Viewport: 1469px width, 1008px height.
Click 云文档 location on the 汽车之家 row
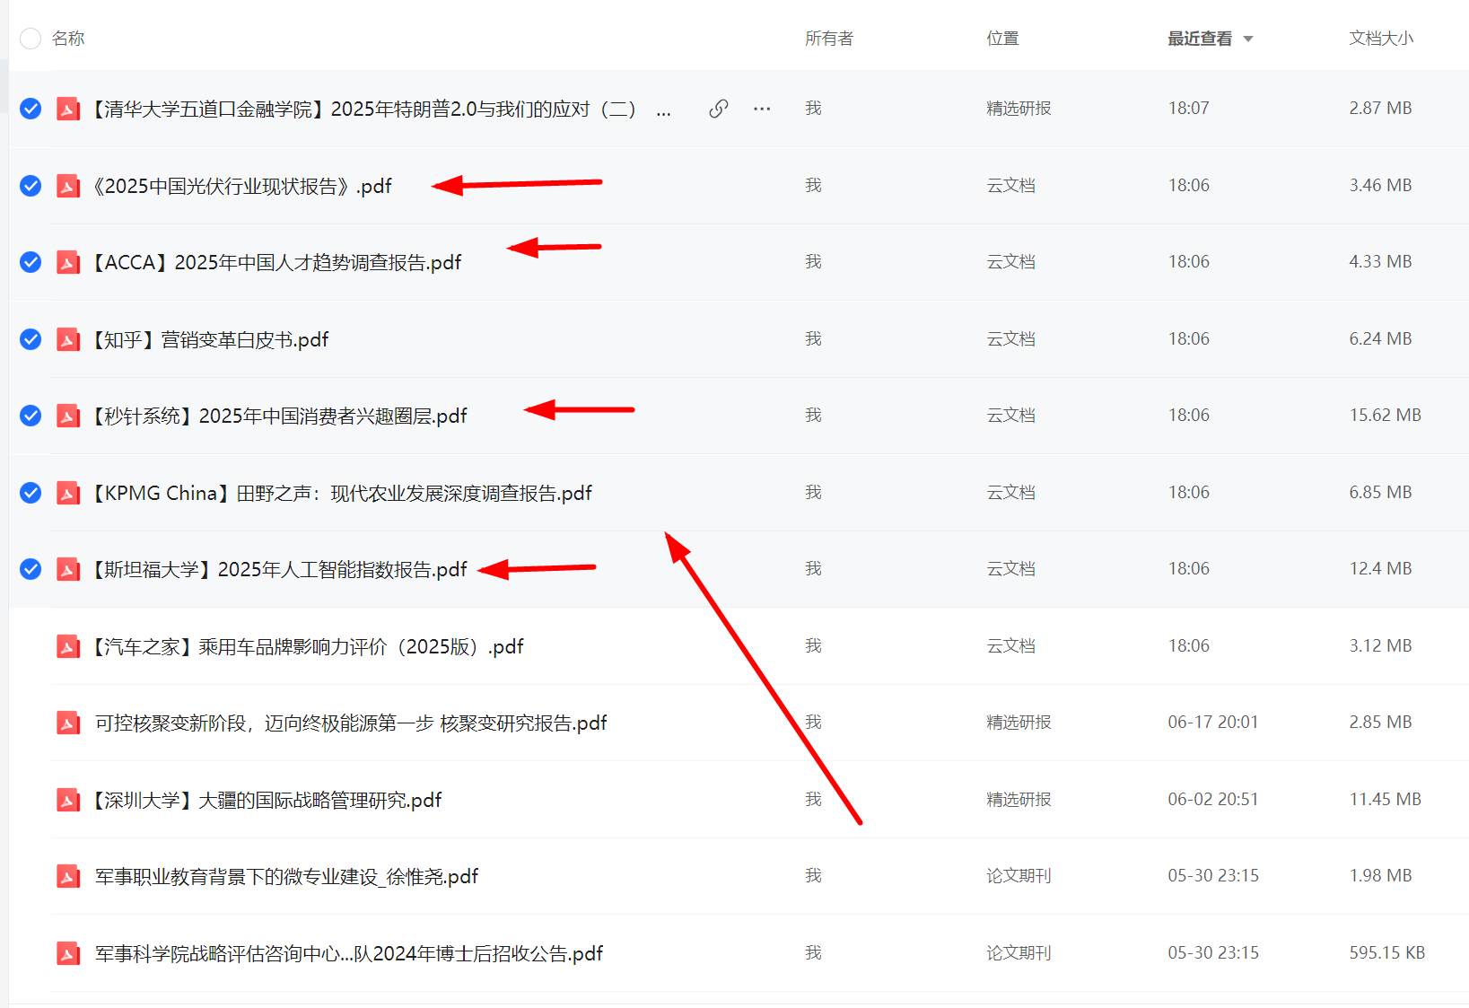coord(1011,645)
